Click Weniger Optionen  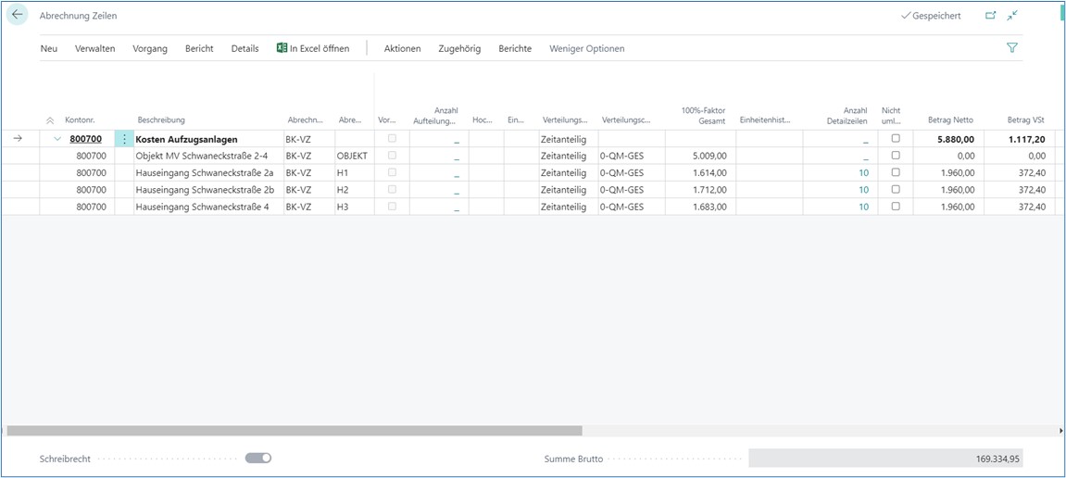coord(586,48)
